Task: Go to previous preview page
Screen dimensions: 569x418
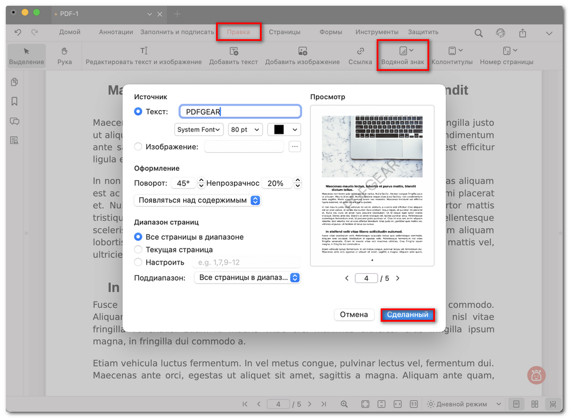Action: (x=347, y=278)
